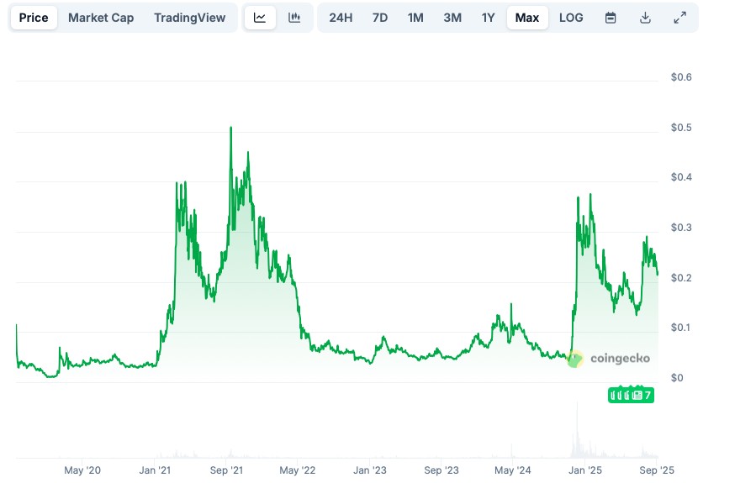Click the Jan '23 date label

click(x=370, y=470)
